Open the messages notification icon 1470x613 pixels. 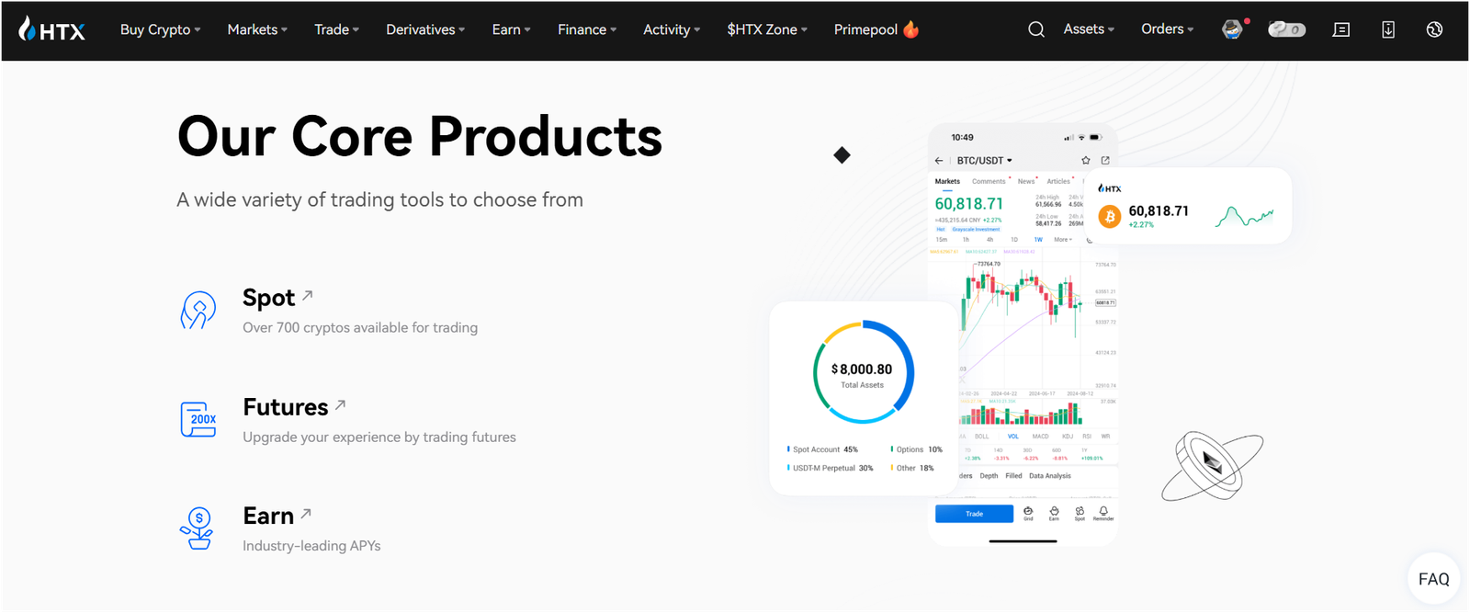(x=1341, y=29)
